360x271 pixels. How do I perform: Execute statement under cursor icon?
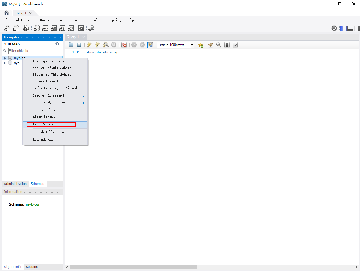tap(98, 45)
